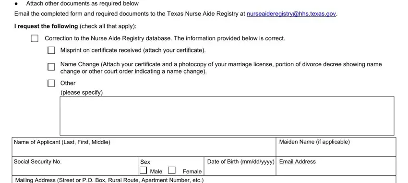Click the '(please specify)' label text
408x183 pixels.
click(82, 93)
